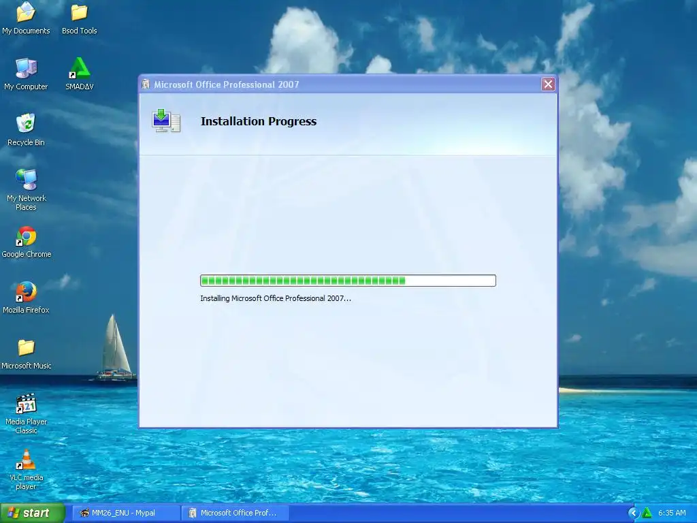
Task: Launch VLC media player shortcut
Action: pyautogui.click(x=26, y=470)
